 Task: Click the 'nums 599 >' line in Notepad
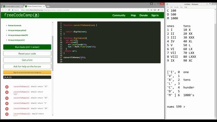(x=176, y=107)
